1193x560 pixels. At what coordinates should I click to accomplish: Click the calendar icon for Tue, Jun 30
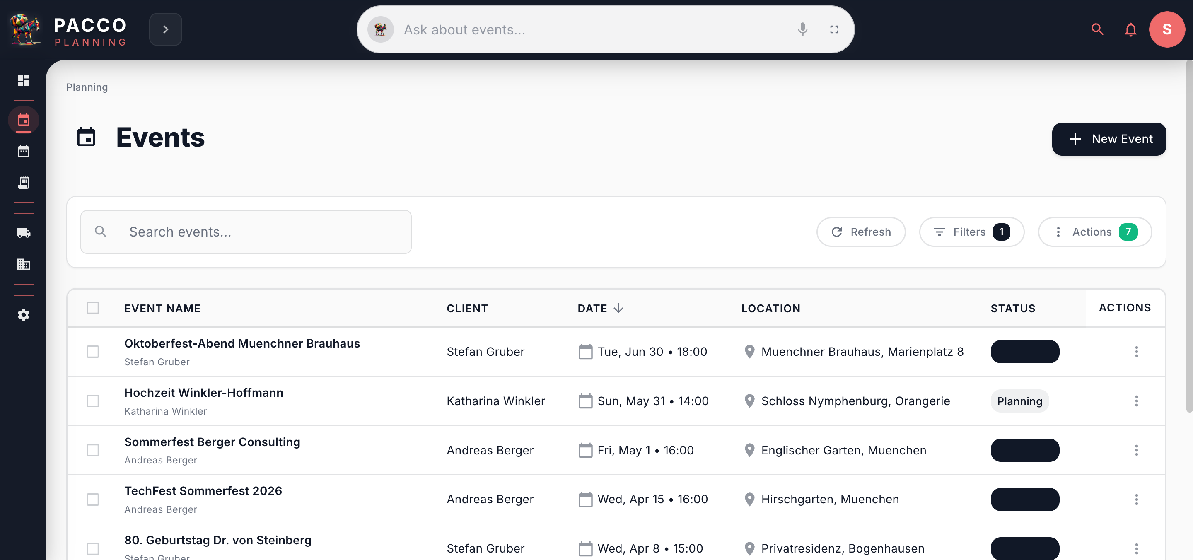point(585,352)
